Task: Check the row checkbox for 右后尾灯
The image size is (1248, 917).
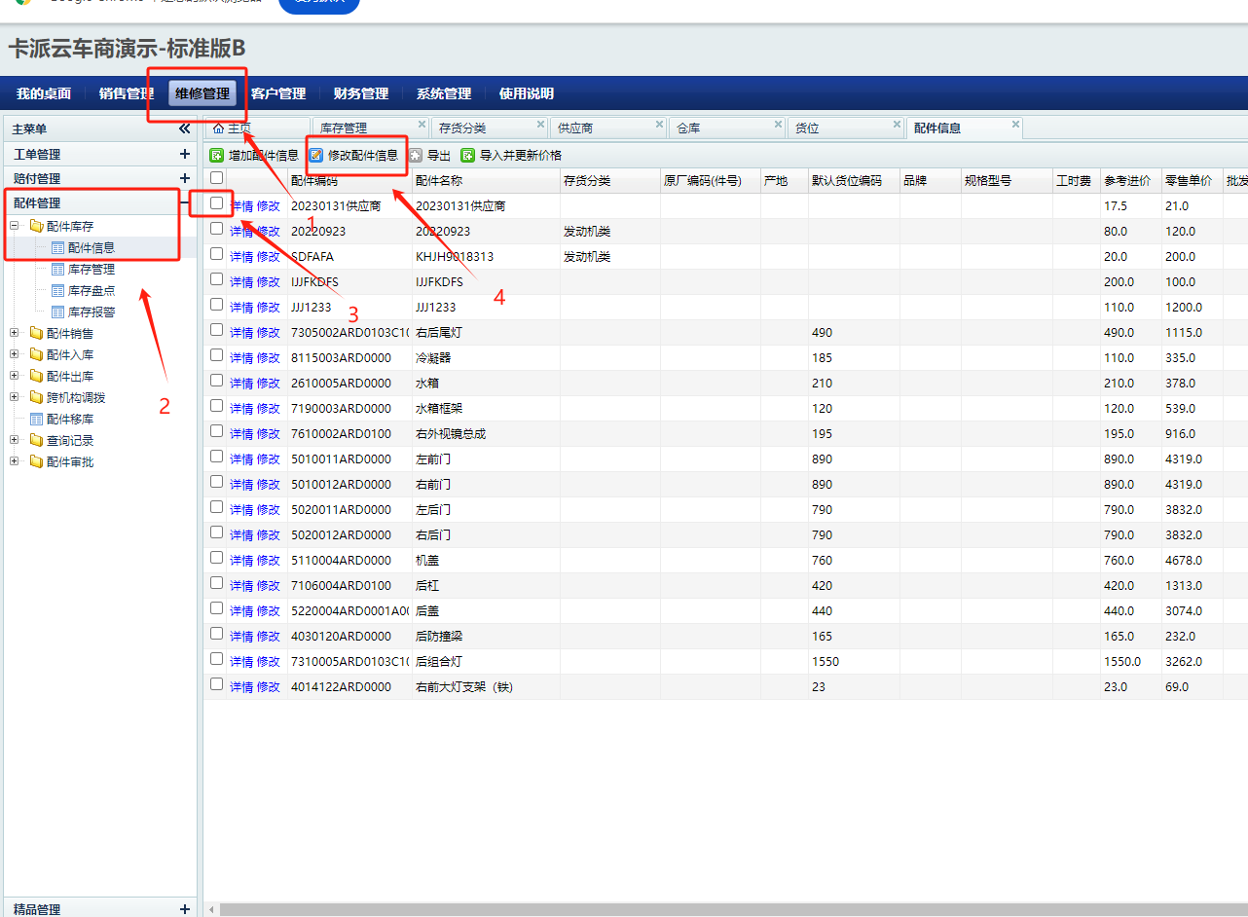Action: 216,330
